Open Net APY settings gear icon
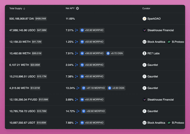This screenshot has height=134, width=190. coord(77,8)
